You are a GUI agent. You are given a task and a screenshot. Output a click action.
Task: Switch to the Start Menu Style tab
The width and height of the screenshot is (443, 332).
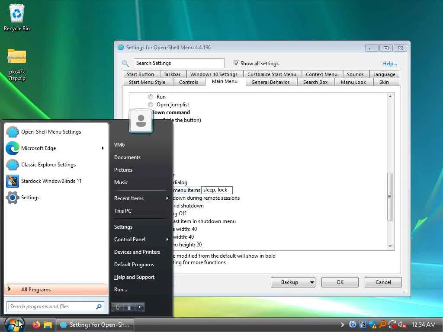pos(147,82)
